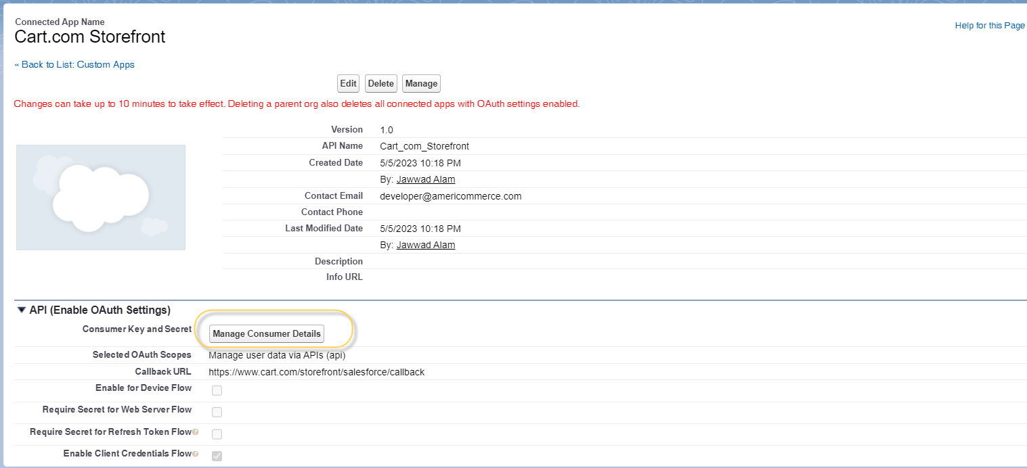Click Created Date value 5/5/2023 10:18 PM
1027x468 pixels.
[x=420, y=163]
